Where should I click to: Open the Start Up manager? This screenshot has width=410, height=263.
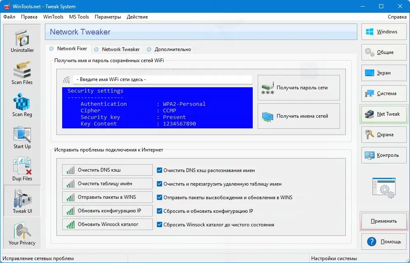tap(22, 137)
